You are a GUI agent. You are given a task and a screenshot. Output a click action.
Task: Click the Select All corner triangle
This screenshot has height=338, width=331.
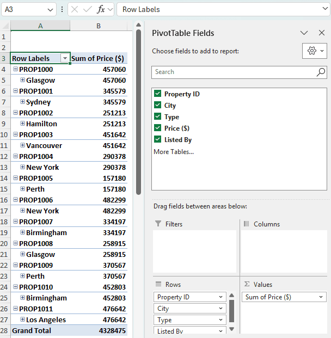(x=5, y=26)
